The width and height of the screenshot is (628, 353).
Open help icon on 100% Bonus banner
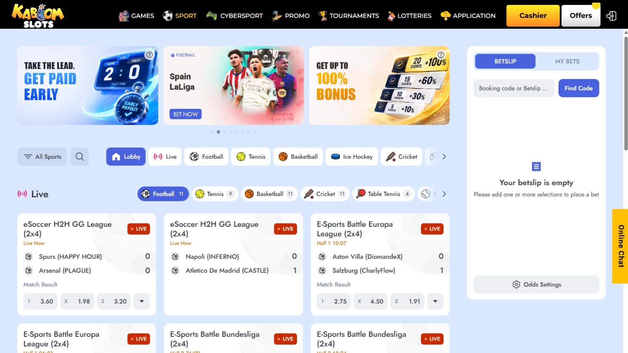point(441,55)
